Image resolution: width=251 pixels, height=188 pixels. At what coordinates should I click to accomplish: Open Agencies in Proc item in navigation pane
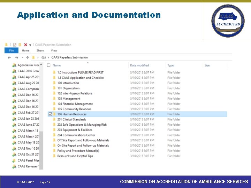pyautogui.click(x=28, y=65)
